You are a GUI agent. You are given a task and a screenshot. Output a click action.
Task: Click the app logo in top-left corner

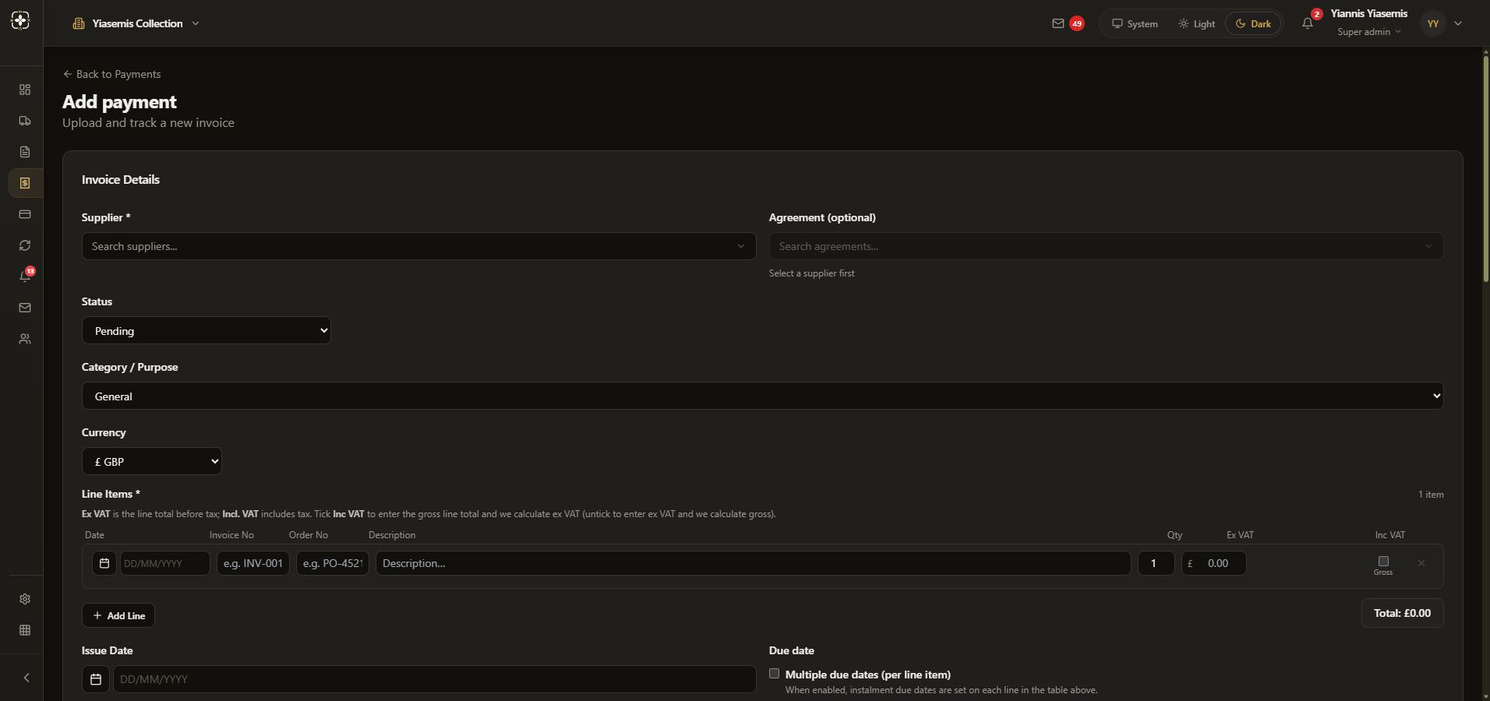coord(21,21)
